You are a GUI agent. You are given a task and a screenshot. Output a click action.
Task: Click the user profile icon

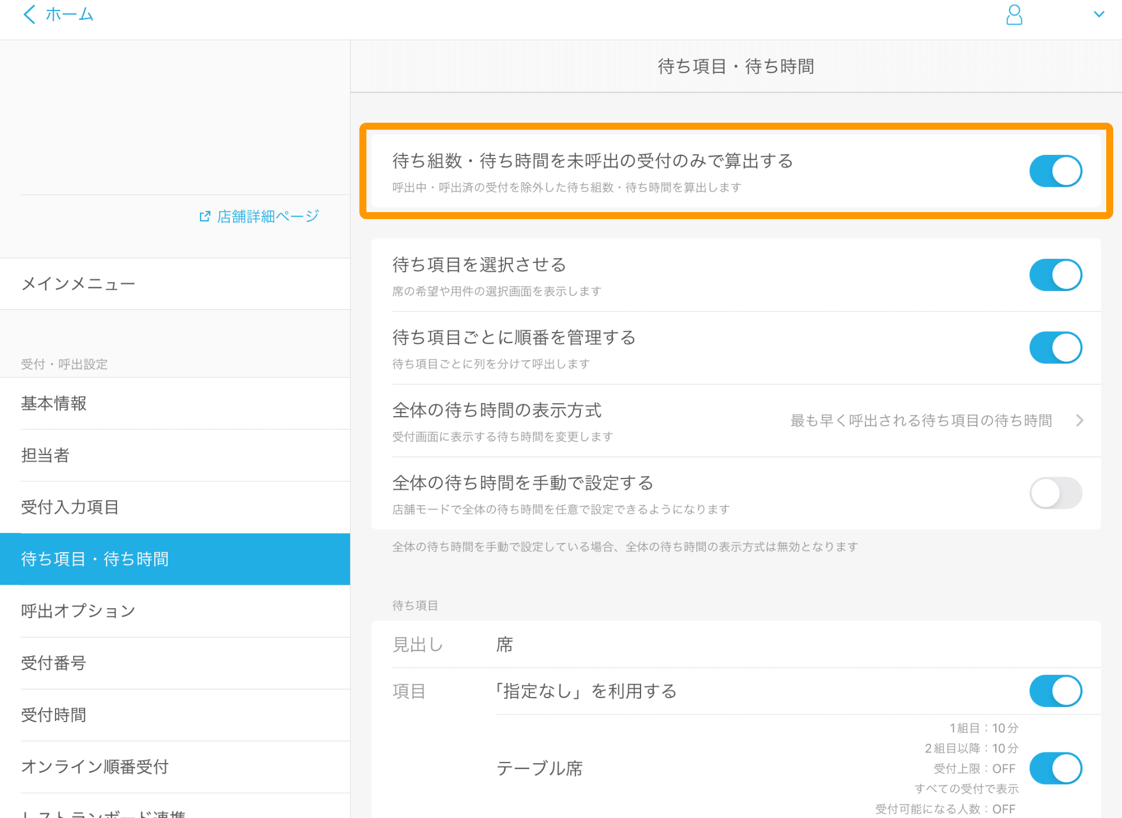point(1014,15)
